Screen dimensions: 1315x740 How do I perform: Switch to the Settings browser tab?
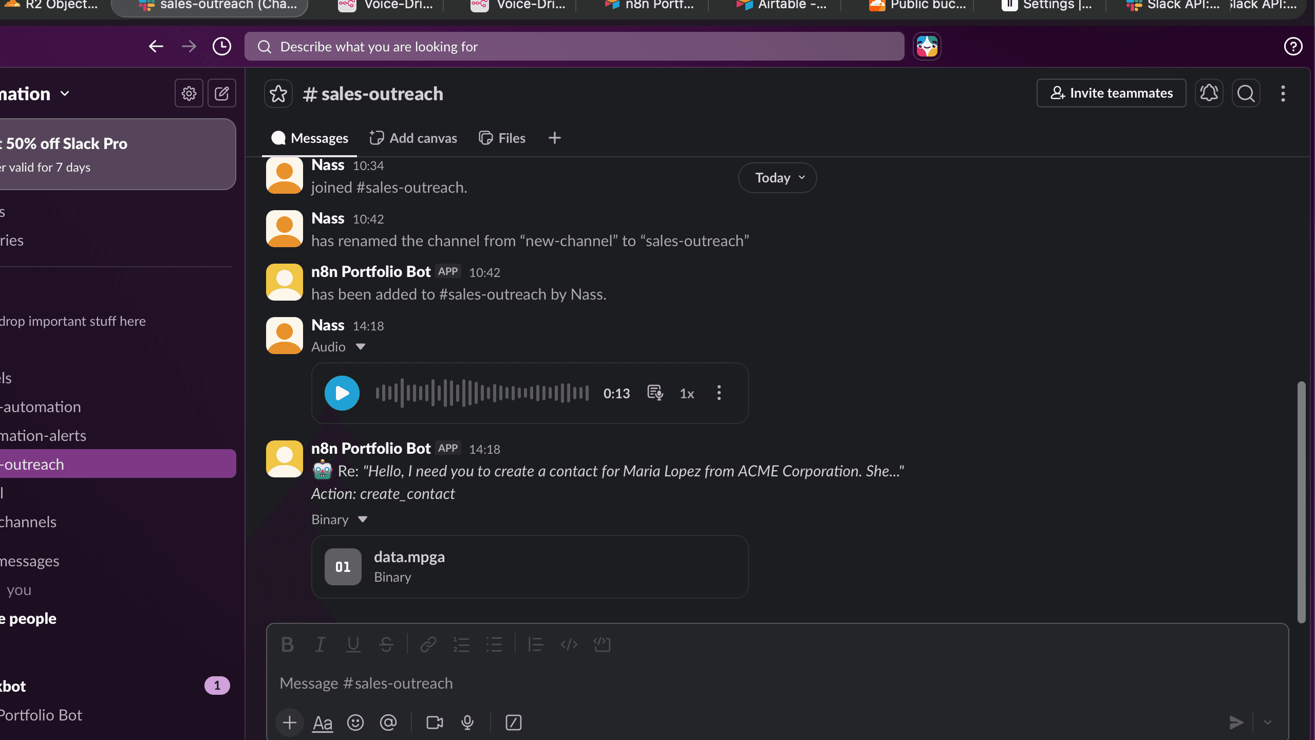tap(1047, 5)
